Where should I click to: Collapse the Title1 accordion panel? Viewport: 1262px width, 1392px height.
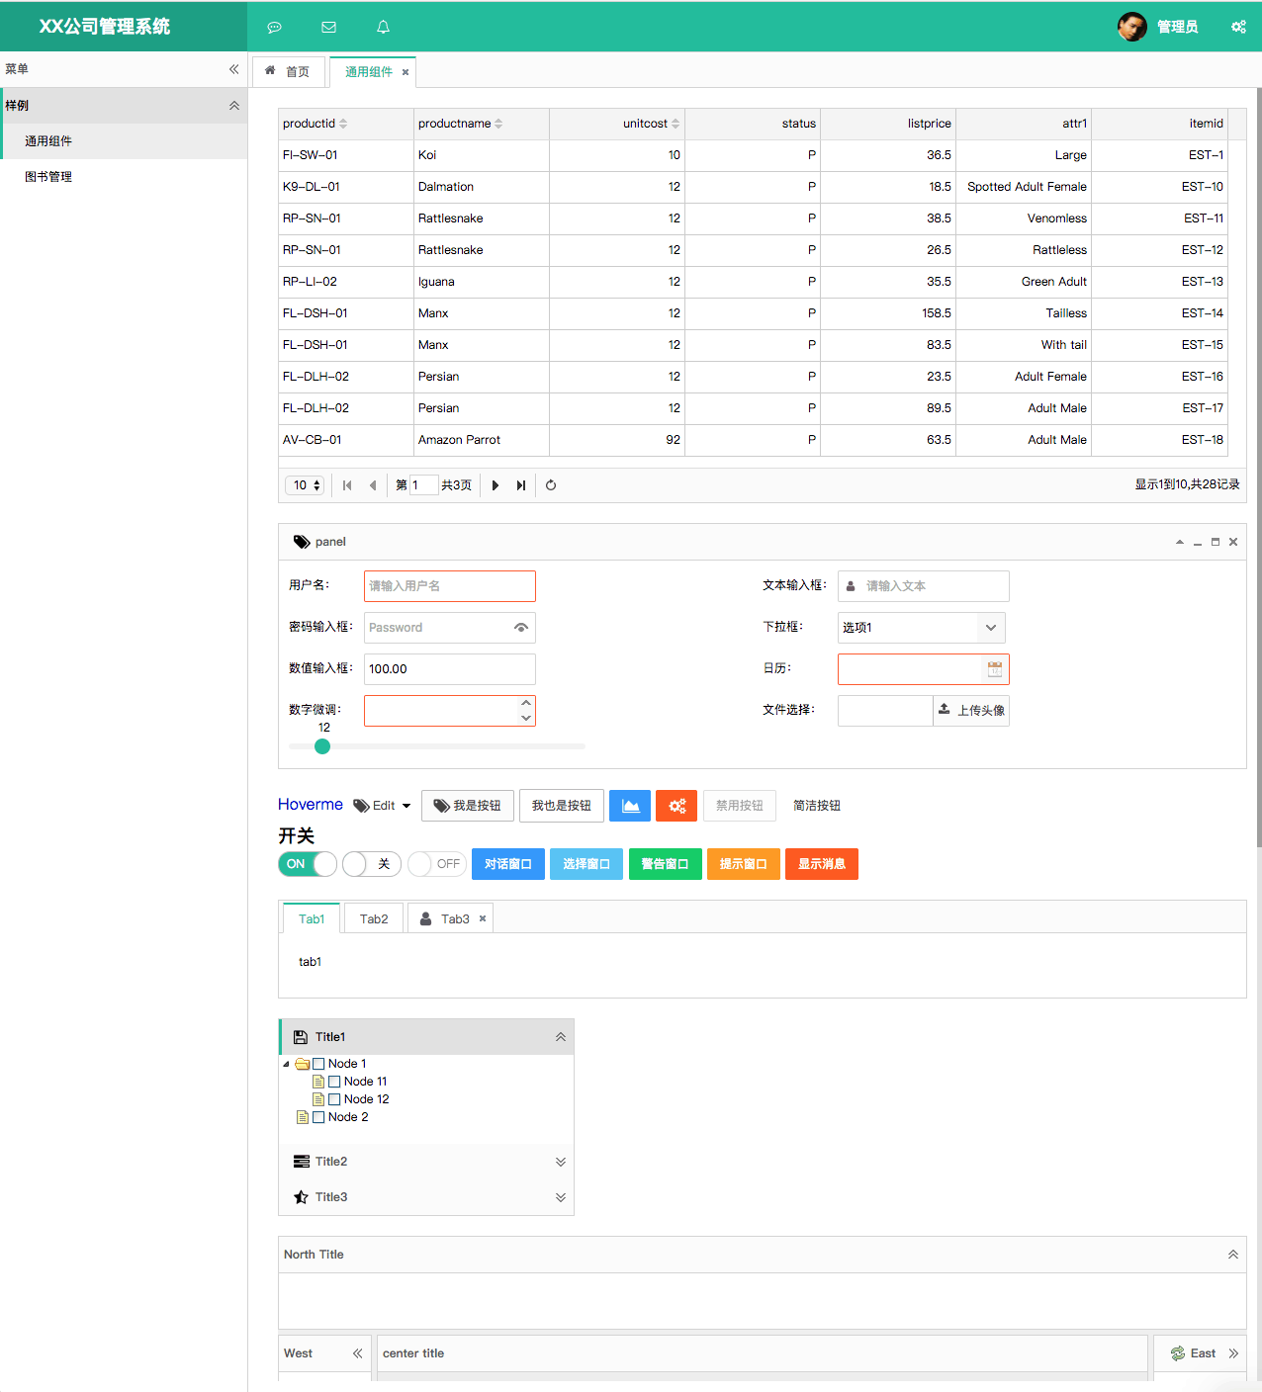click(x=561, y=1037)
